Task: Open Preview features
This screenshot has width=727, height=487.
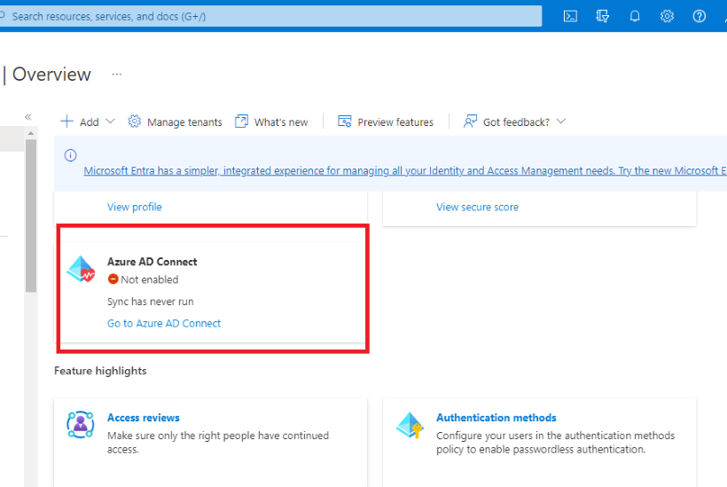Action: (x=386, y=122)
